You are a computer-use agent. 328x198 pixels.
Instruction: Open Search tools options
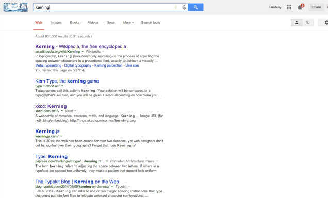[x=151, y=22]
